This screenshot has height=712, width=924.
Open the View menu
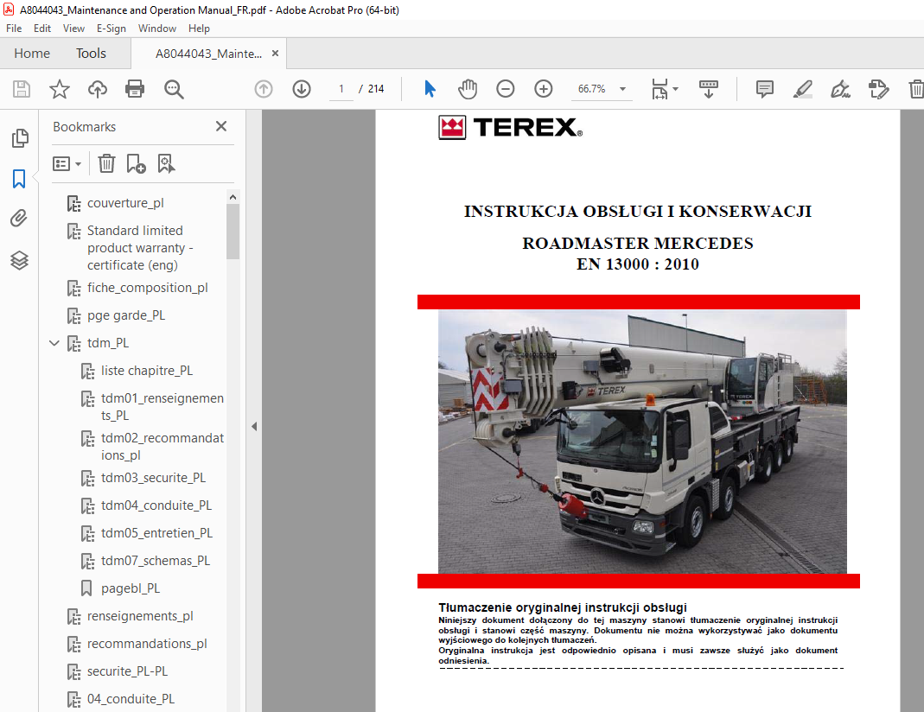[73, 29]
